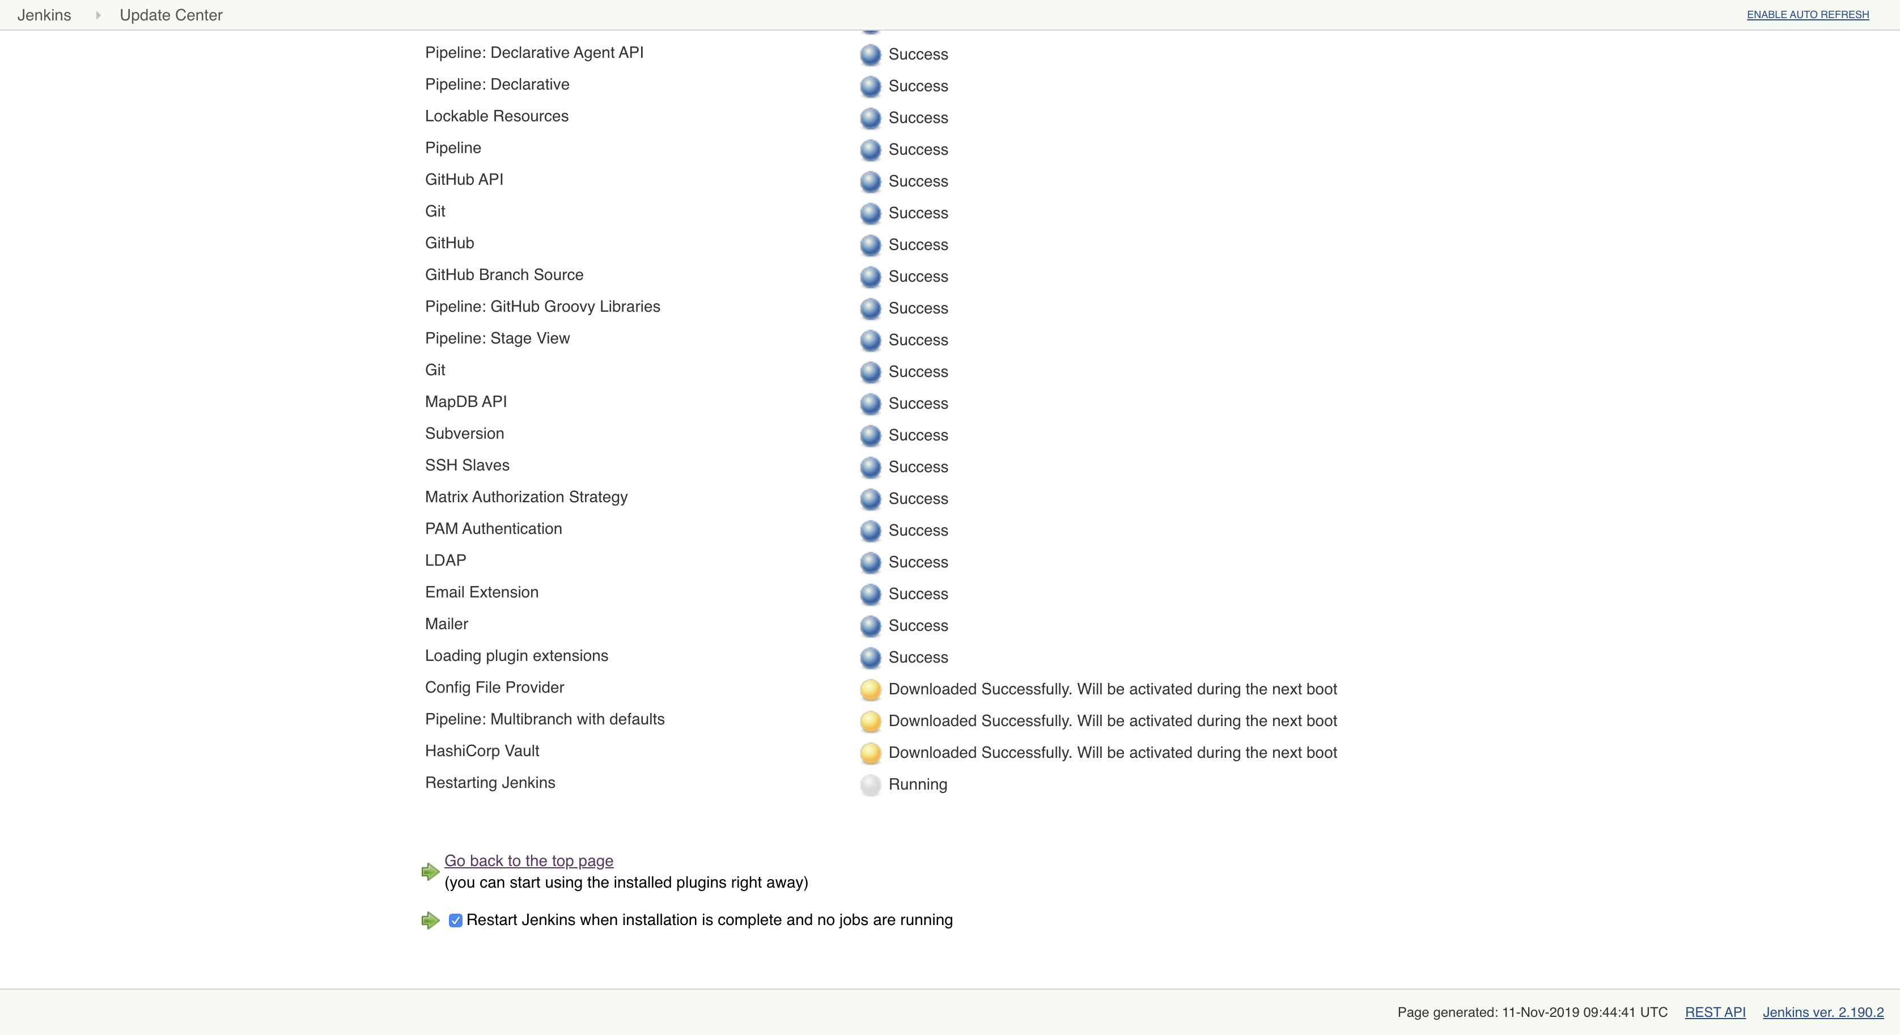Click the yellow status ball for Config File Provider
This screenshot has height=1035, width=1900.
coord(870,689)
